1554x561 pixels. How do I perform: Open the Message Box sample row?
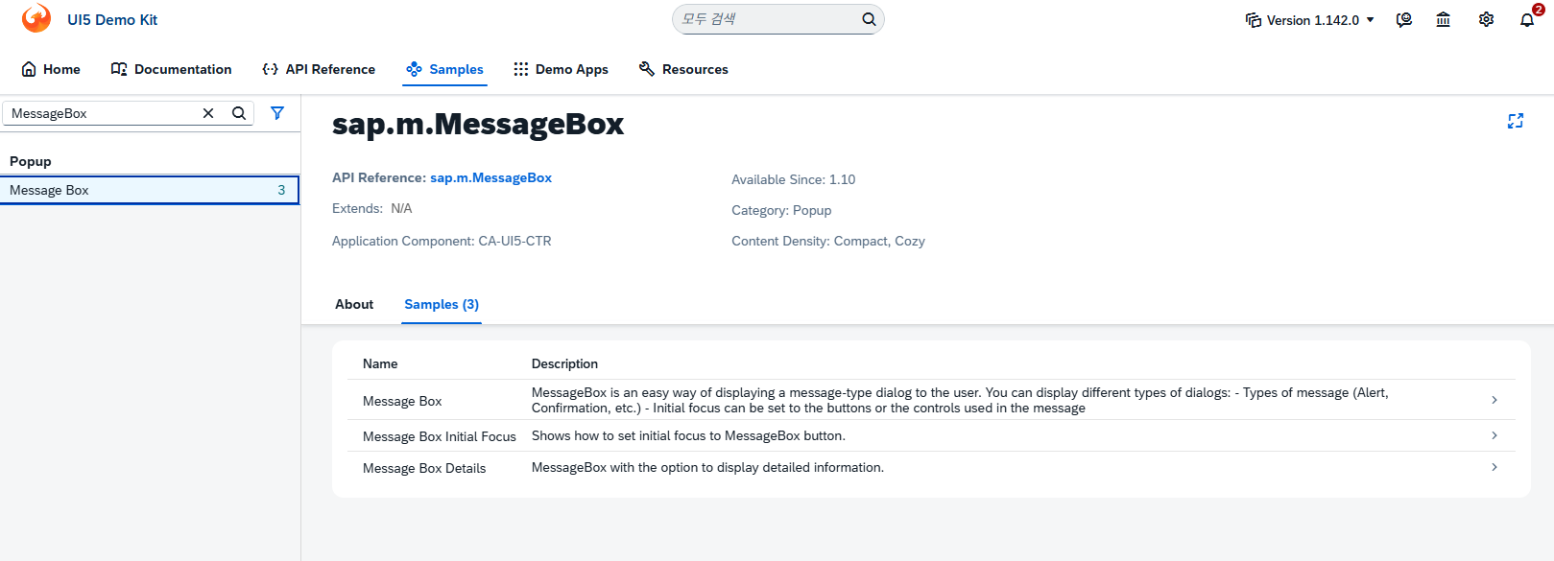(931, 400)
